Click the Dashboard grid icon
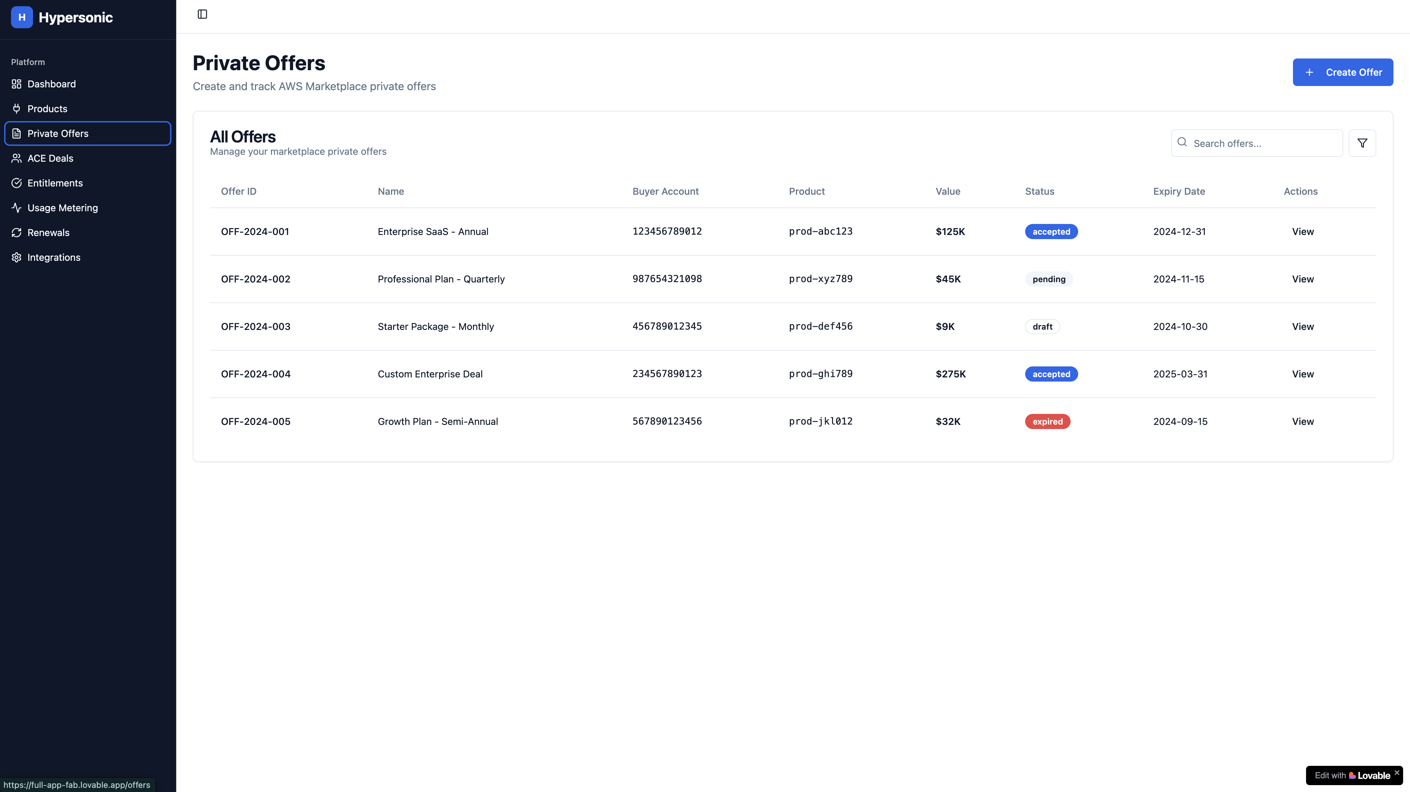The image size is (1410, 792). pos(17,84)
